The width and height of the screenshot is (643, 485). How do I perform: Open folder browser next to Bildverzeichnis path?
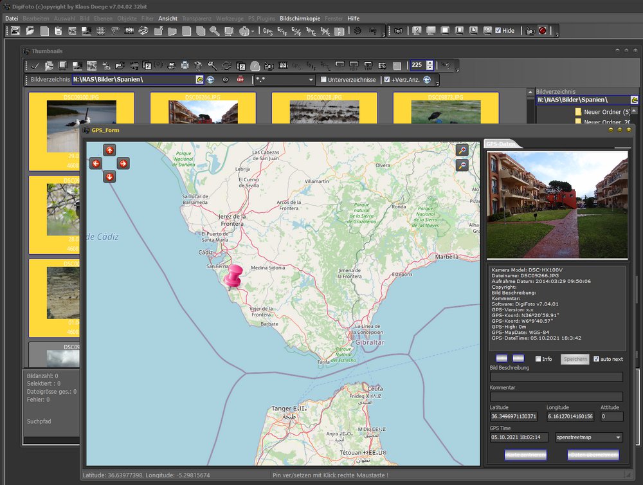tap(200, 80)
